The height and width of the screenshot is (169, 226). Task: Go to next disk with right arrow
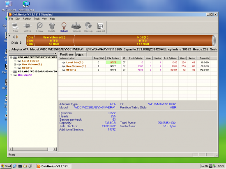coord(17,37)
